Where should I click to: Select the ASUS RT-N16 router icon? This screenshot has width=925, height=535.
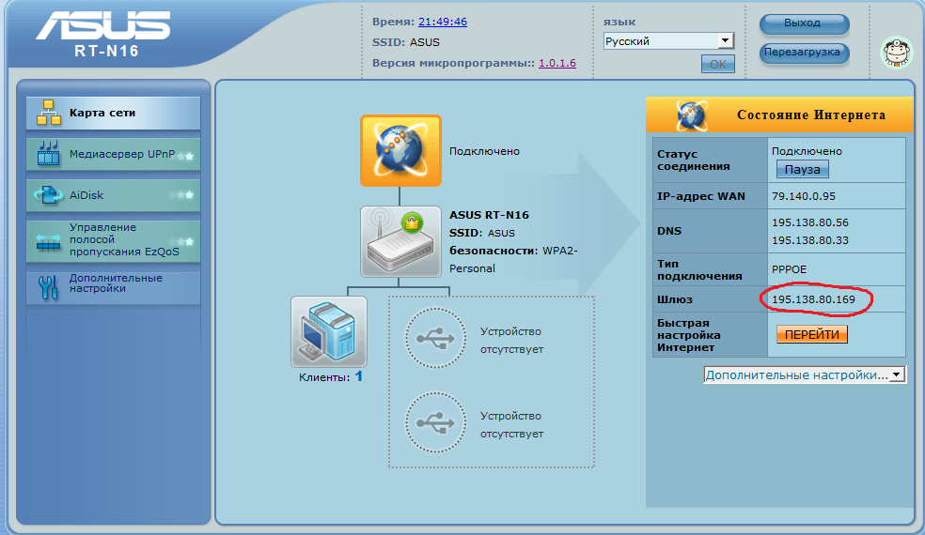click(400, 241)
